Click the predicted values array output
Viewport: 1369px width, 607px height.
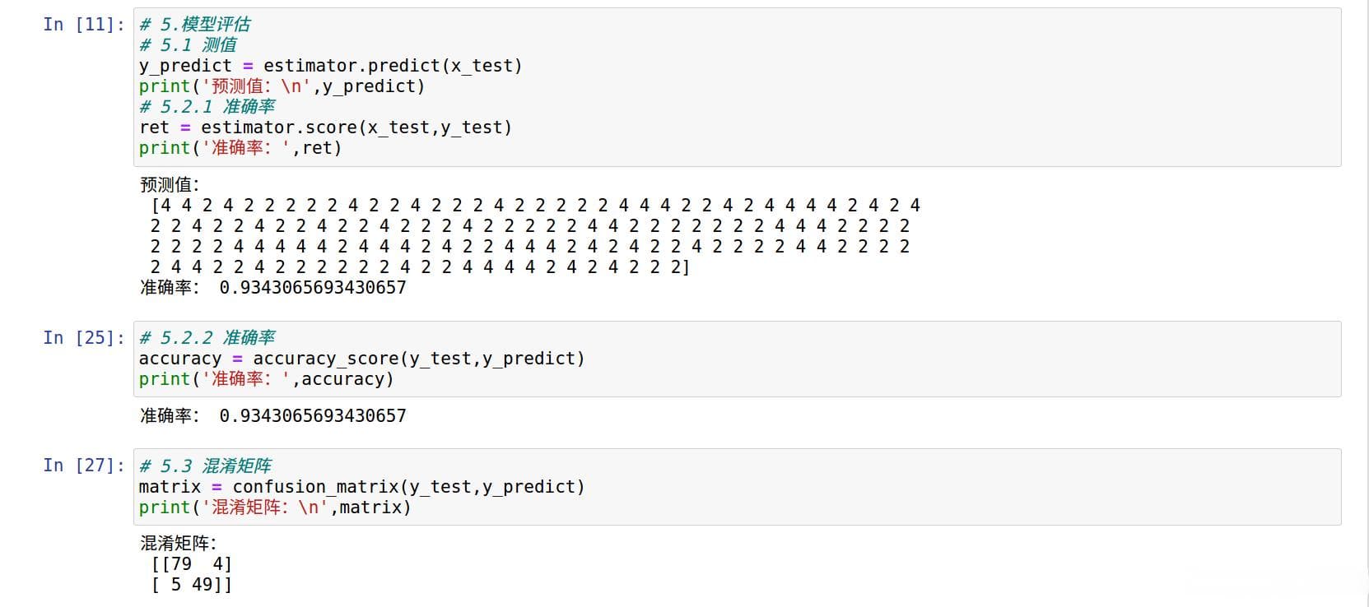tap(535, 236)
